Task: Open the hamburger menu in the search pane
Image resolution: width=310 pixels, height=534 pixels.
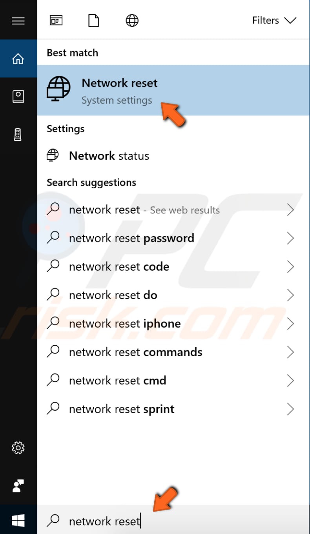Action: click(x=18, y=20)
